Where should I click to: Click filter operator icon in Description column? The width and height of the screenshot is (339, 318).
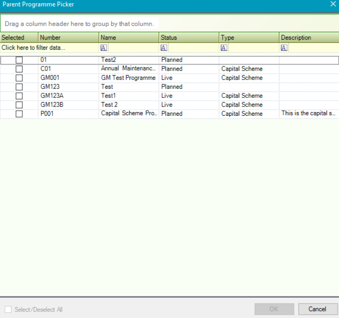284,48
